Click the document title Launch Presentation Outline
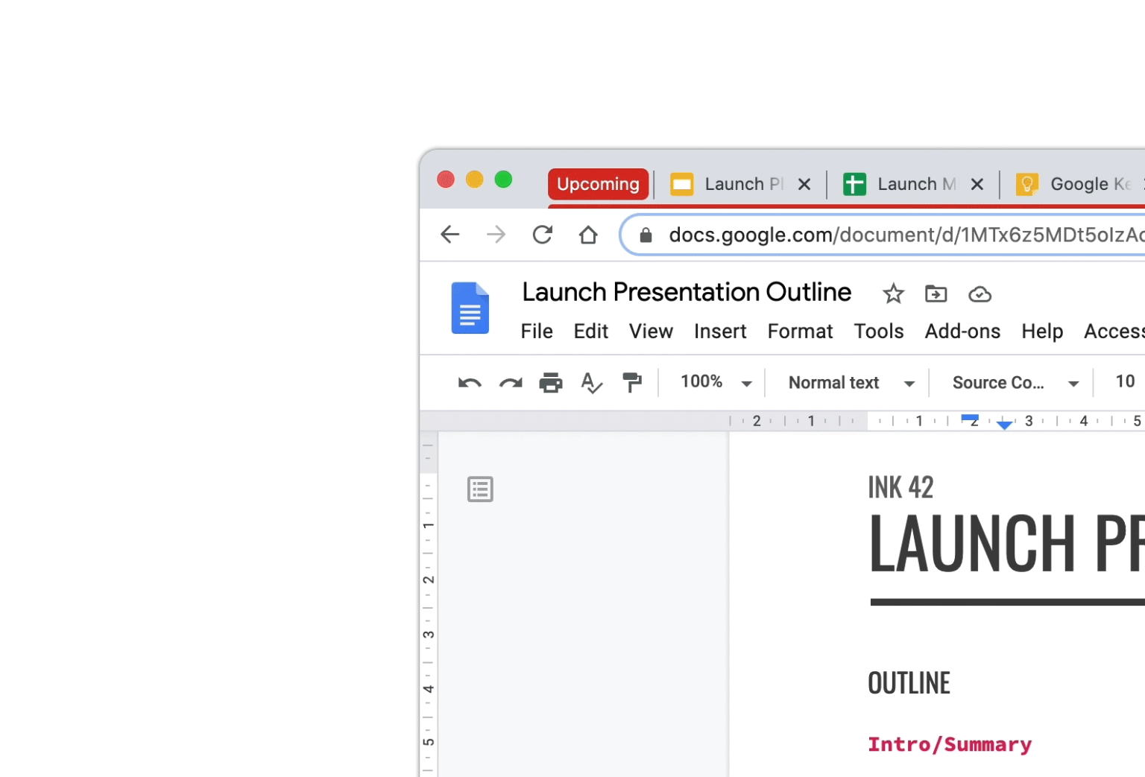 click(687, 292)
